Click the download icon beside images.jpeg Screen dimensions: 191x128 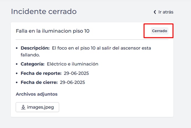pyautogui.click(x=23, y=107)
